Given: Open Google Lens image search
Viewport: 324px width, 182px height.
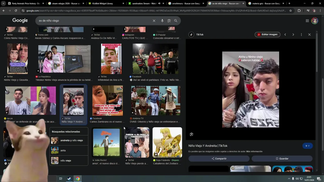Looking at the screenshot, I should [x=169, y=21].
